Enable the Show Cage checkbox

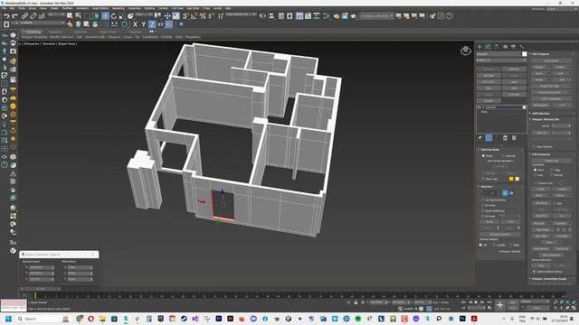[482, 179]
